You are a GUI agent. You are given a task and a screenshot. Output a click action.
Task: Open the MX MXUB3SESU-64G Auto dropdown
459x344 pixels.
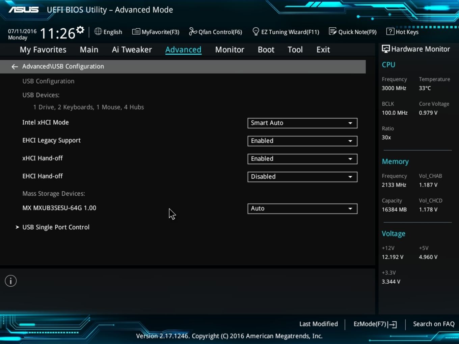click(302, 209)
